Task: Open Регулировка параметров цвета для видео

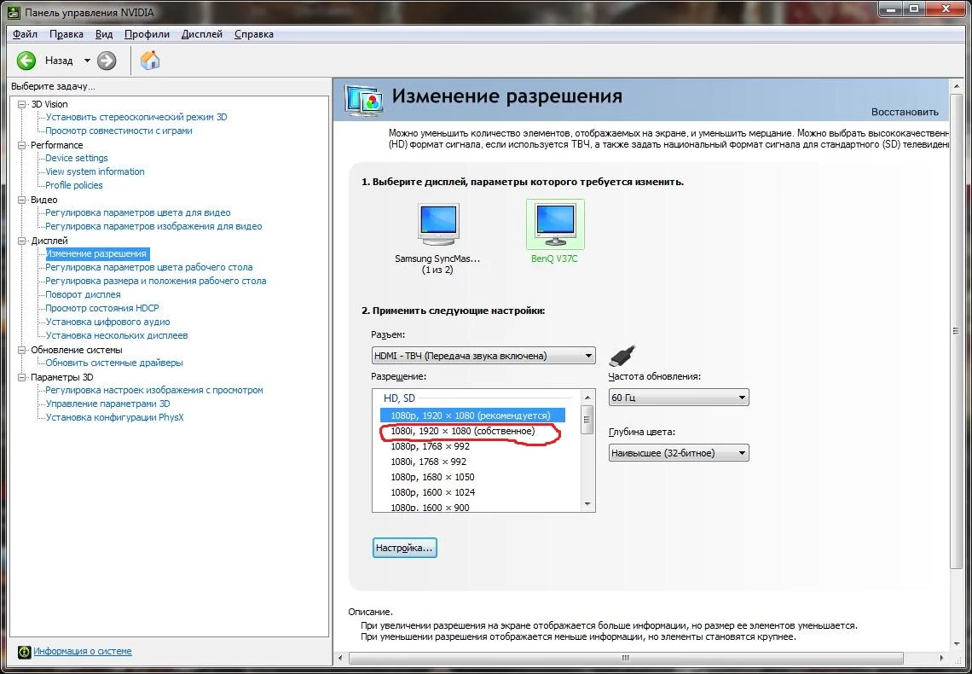Action: [x=137, y=212]
